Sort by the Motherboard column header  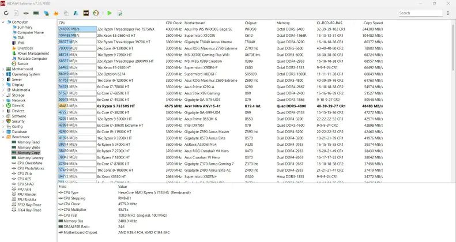point(195,23)
